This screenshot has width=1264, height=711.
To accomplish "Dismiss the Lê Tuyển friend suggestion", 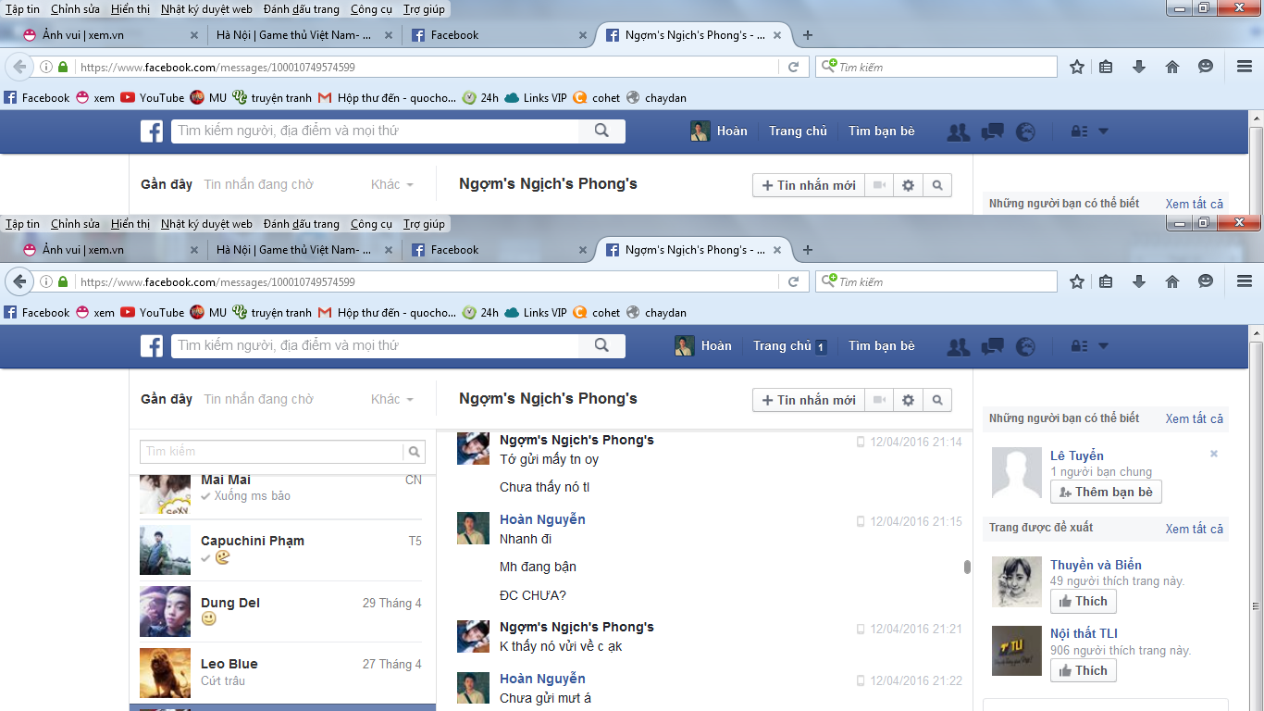I will tap(1214, 454).
